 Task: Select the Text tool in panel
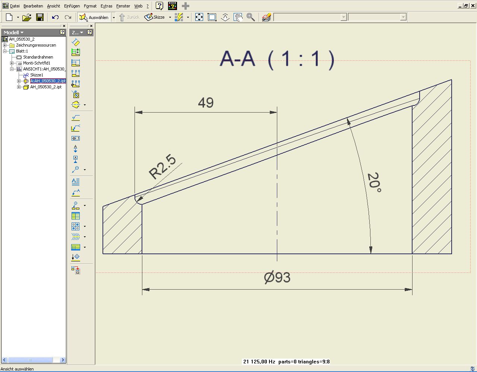[76, 182]
